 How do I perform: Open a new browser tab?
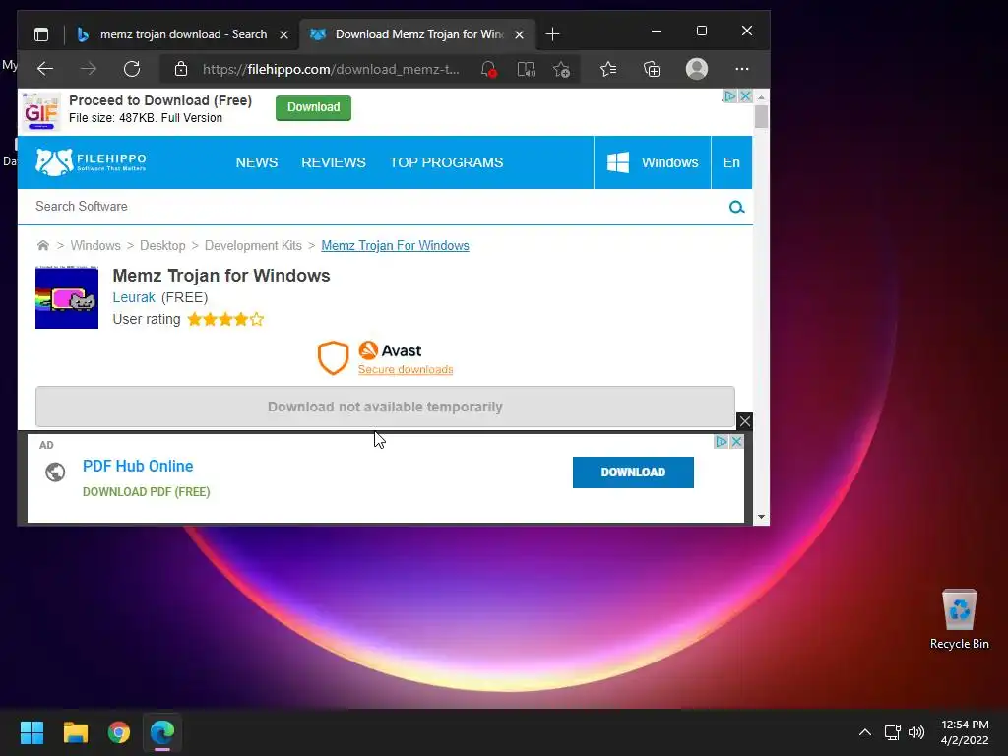coord(552,34)
